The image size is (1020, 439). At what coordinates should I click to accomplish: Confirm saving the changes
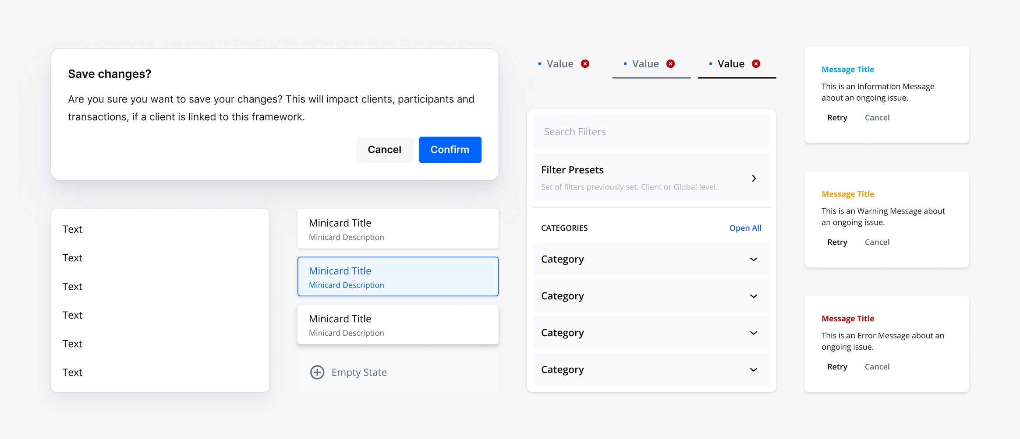[450, 150]
